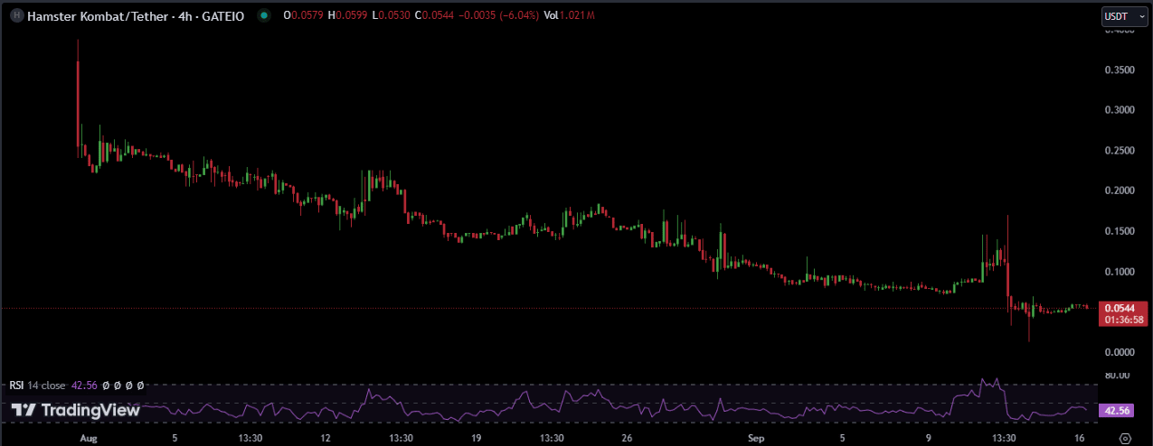
Task: Click the Vol 1.021M volume legend
Action: [569, 15]
